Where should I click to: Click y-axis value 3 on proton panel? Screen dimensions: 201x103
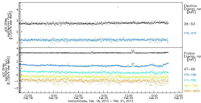coord(17,55)
